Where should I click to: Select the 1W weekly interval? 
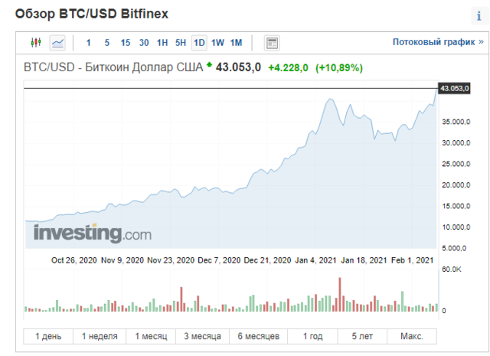(x=217, y=43)
